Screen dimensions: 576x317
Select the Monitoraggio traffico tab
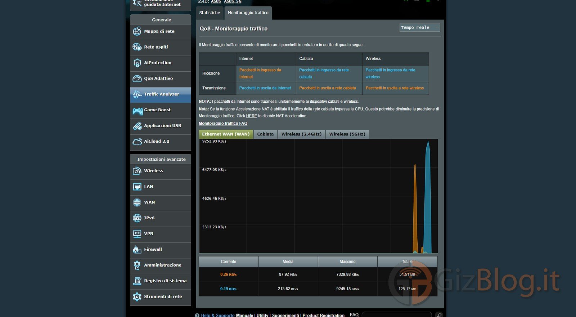[x=248, y=13]
